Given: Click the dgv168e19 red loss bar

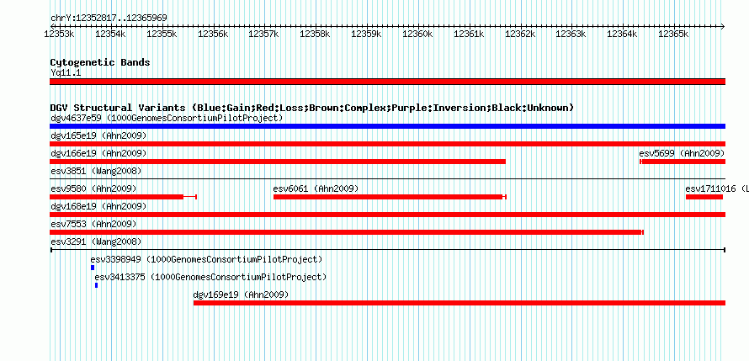Looking at the screenshot, I should click(387, 215).
